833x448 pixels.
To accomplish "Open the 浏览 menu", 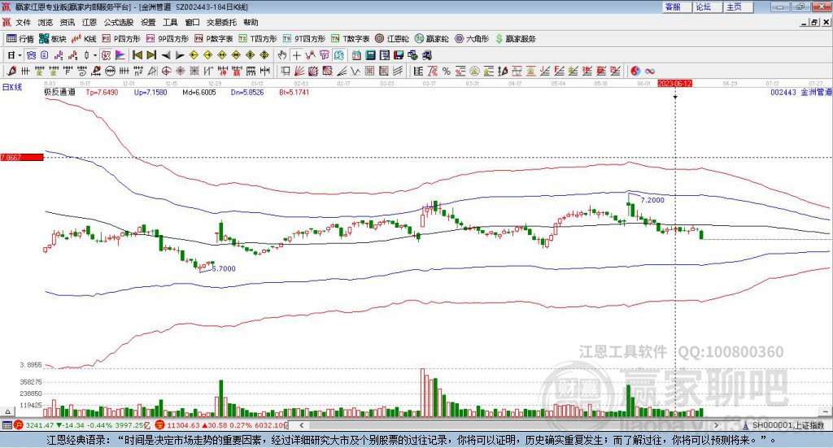I will [46, 22].
